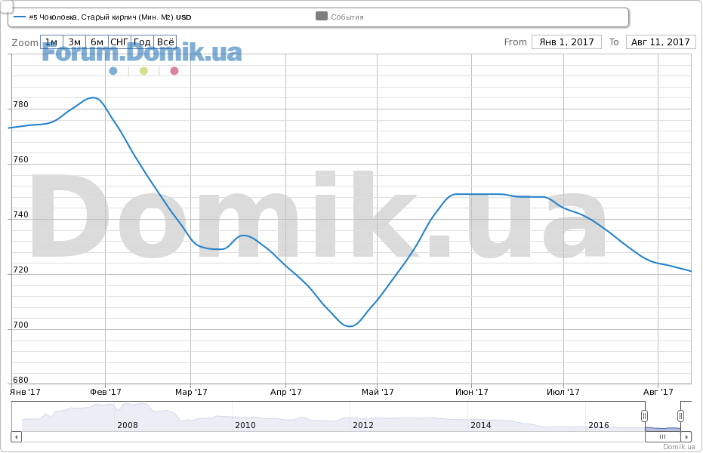703x453 pixels.
Task: Click the navigator scroll left arrow
Action: pos(16,436)
